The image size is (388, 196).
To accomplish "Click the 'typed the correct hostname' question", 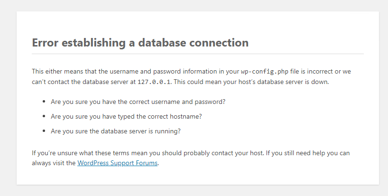I will coord(134,116).
